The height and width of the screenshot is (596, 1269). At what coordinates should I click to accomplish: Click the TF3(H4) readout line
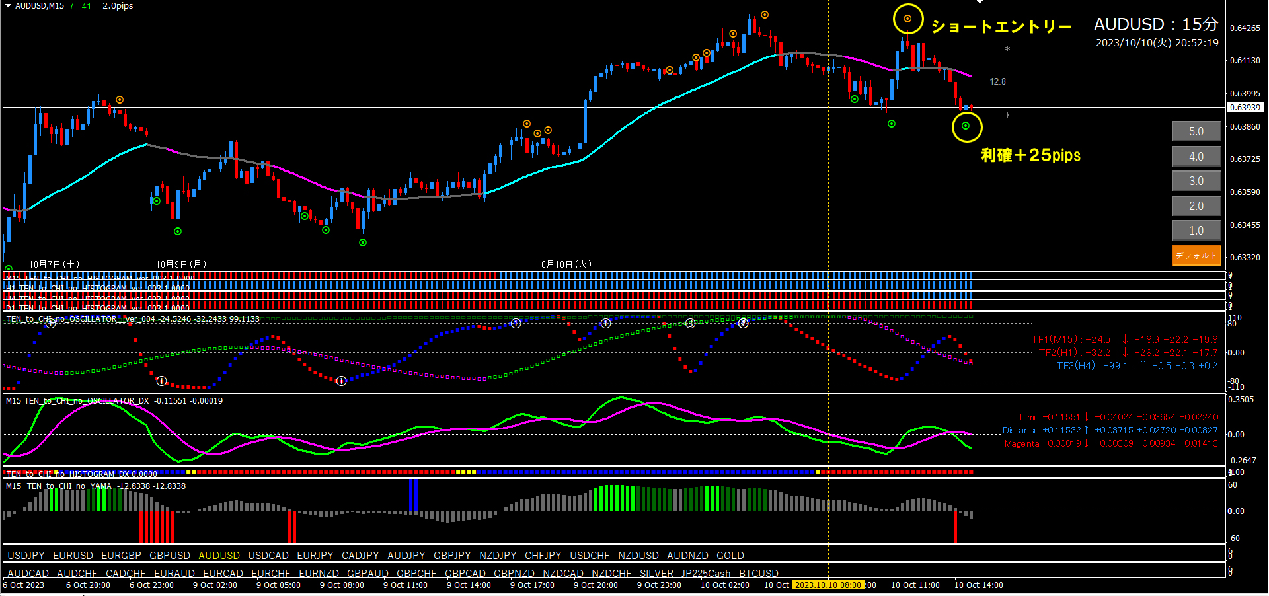[x=1137, y=366]
